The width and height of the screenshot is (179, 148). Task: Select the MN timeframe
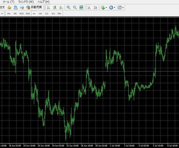59,14
